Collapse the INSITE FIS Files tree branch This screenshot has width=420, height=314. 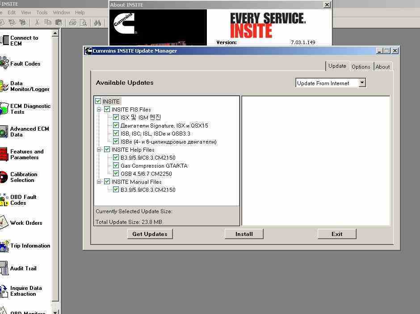tap(99, 109)
